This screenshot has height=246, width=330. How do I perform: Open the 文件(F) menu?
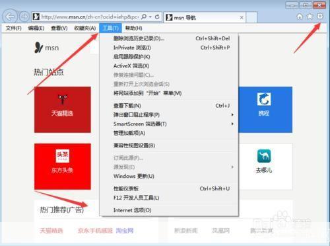pos(13,28)
